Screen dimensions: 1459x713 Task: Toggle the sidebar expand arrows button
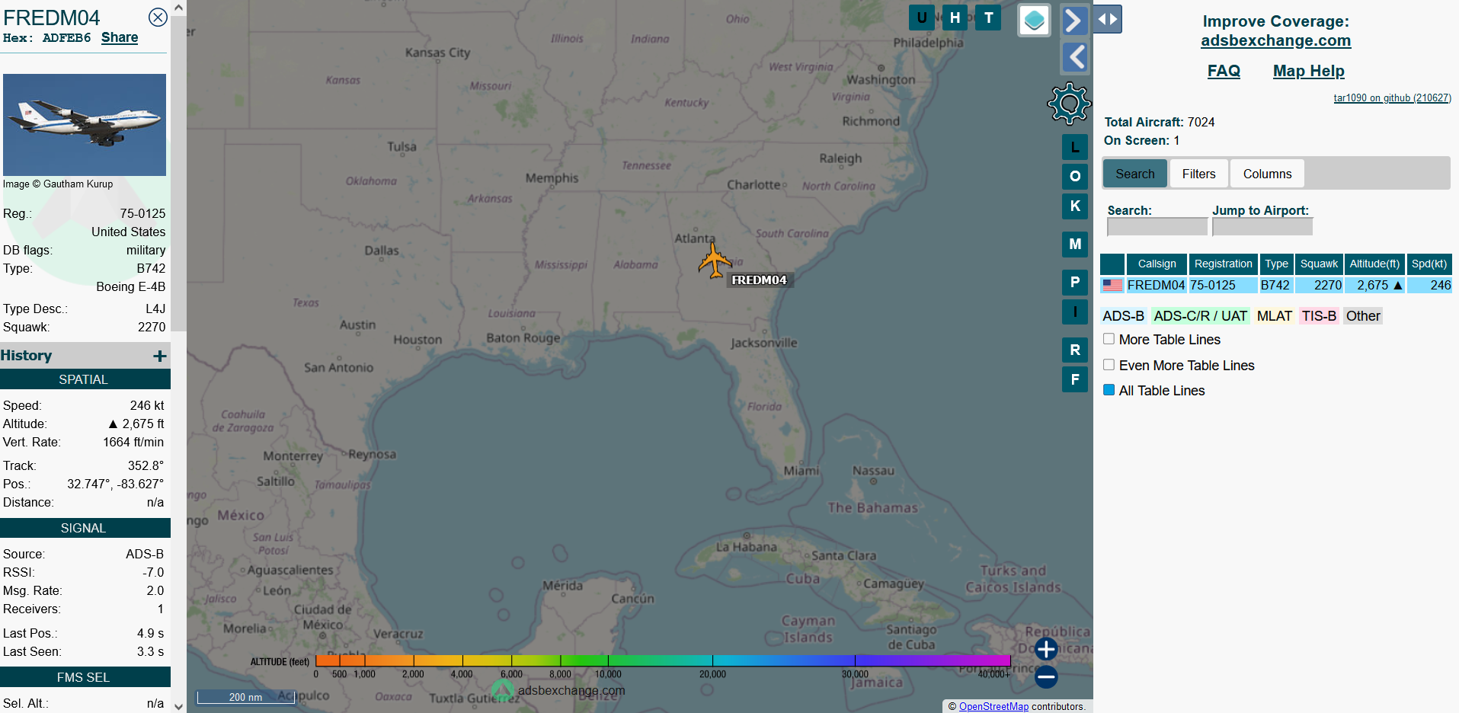coord(1108,19)
